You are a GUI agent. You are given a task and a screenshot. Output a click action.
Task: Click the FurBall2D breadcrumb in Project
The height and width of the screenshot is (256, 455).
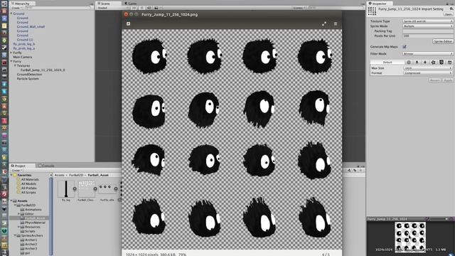[76, 176]
